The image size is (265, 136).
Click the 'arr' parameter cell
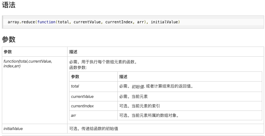[93, 115]
